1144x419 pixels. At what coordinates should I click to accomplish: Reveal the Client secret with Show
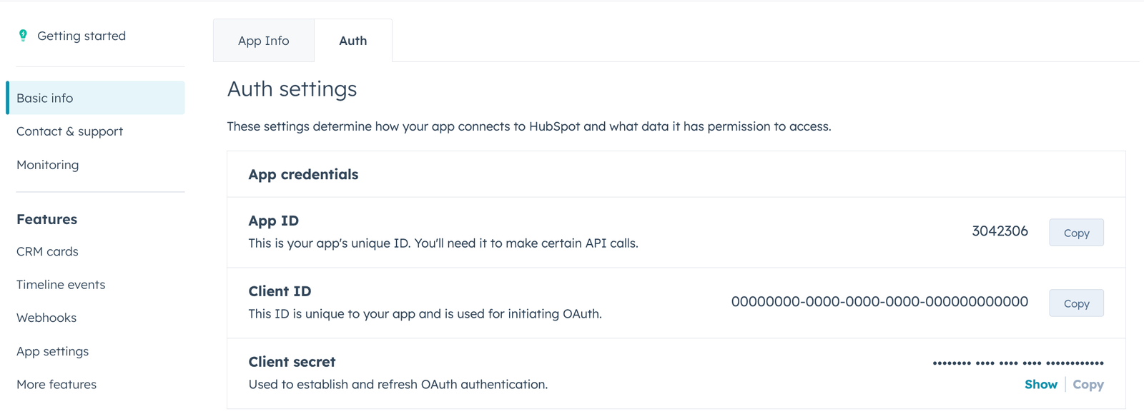tap(1041, 384)
